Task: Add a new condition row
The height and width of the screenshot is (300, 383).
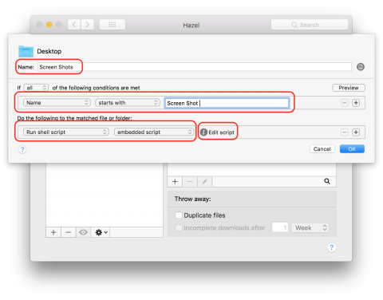Action: pos(356,103)
